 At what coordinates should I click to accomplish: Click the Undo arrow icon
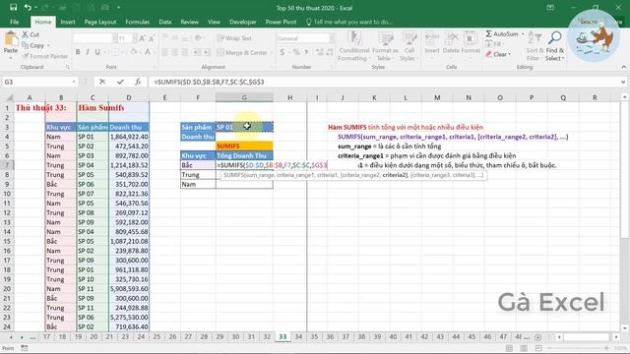28,7
